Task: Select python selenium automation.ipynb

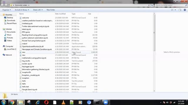Action: [35, 38]
